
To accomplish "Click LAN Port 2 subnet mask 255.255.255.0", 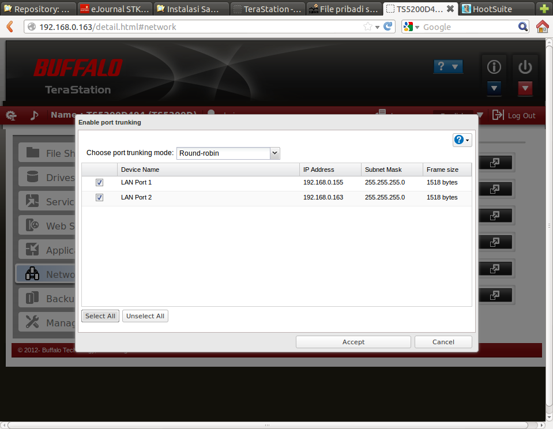I will pos(385,198).
